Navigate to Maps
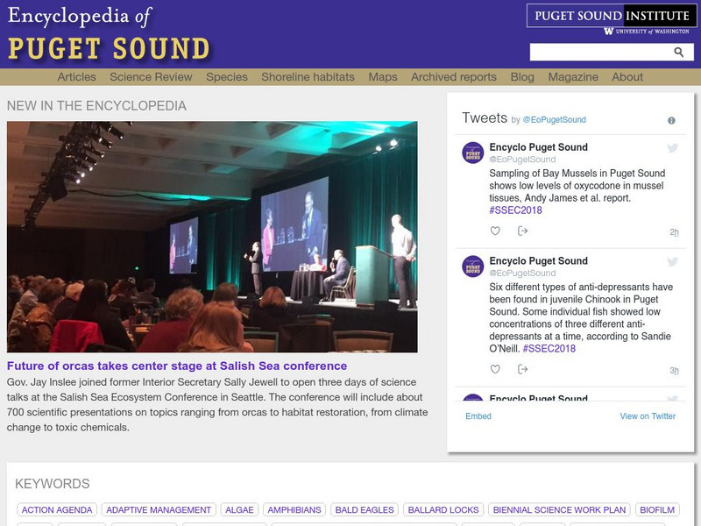 383,77
